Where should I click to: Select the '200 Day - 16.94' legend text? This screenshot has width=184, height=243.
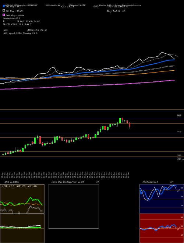point(15,15)
